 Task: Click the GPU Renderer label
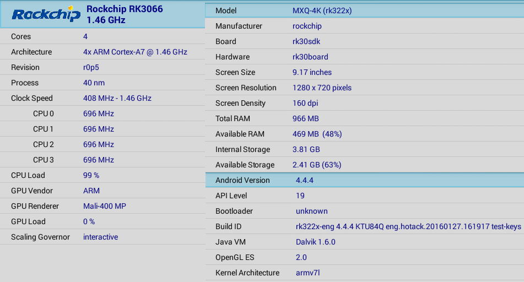pyautogui.click(x=35, y=206)
